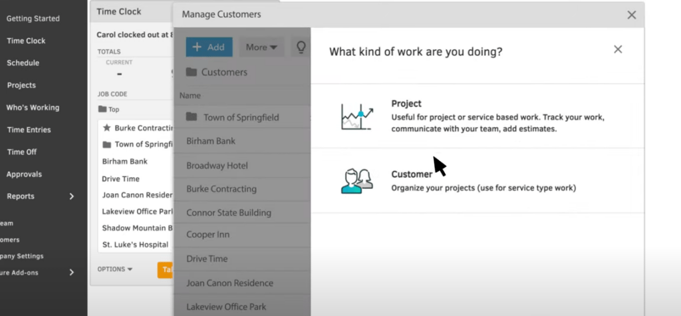Choose the Customer work type

click(477, 180)
